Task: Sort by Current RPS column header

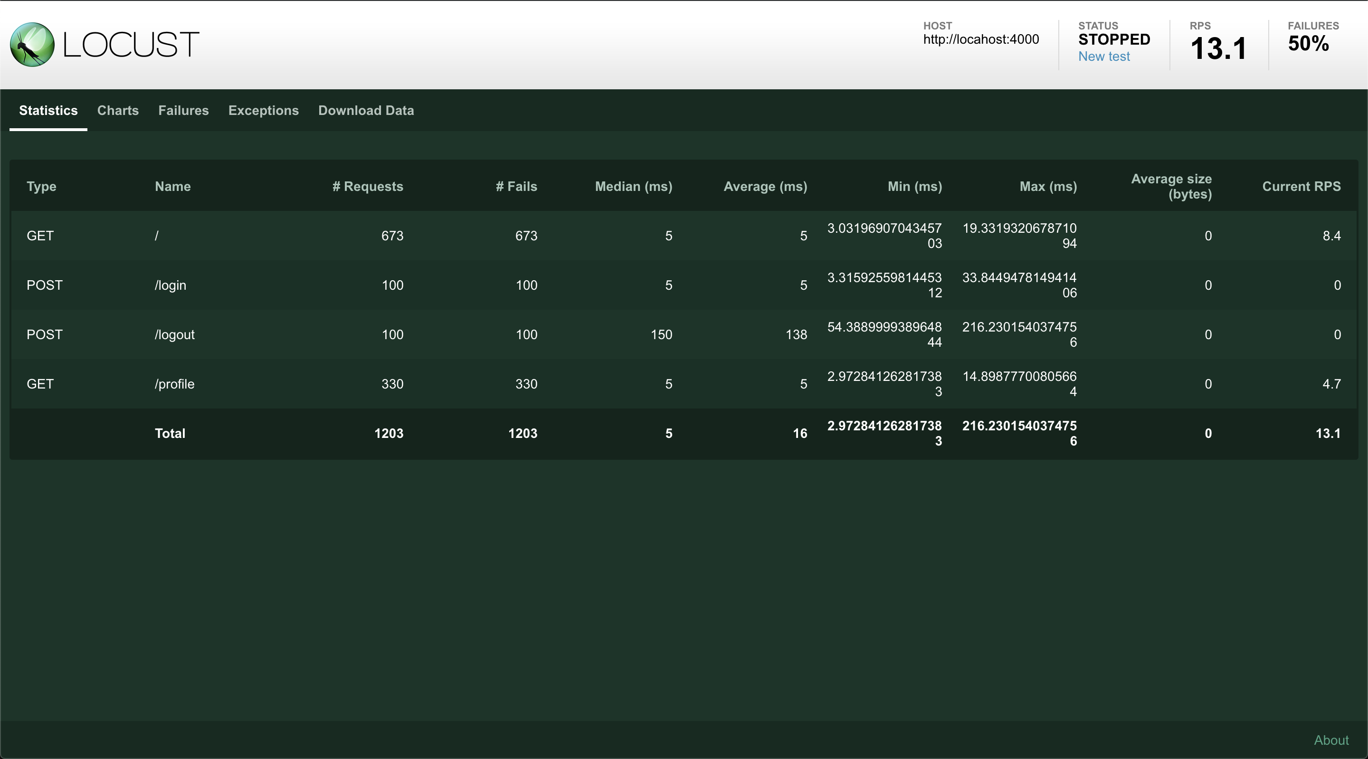Action: point(1301,187)
